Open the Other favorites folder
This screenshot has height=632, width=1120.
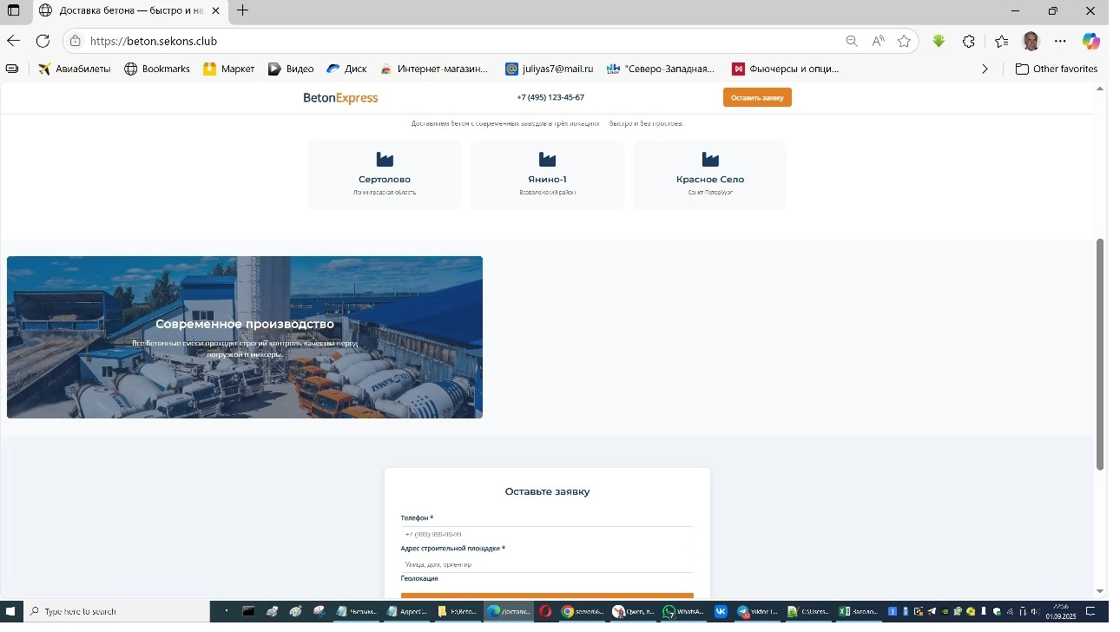[1056, 69]
